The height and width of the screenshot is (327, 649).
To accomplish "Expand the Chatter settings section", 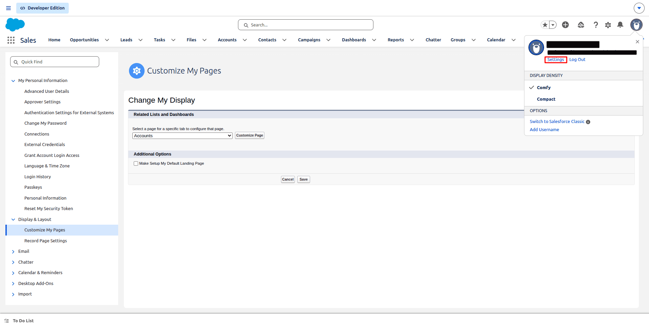I will [13, 262].
